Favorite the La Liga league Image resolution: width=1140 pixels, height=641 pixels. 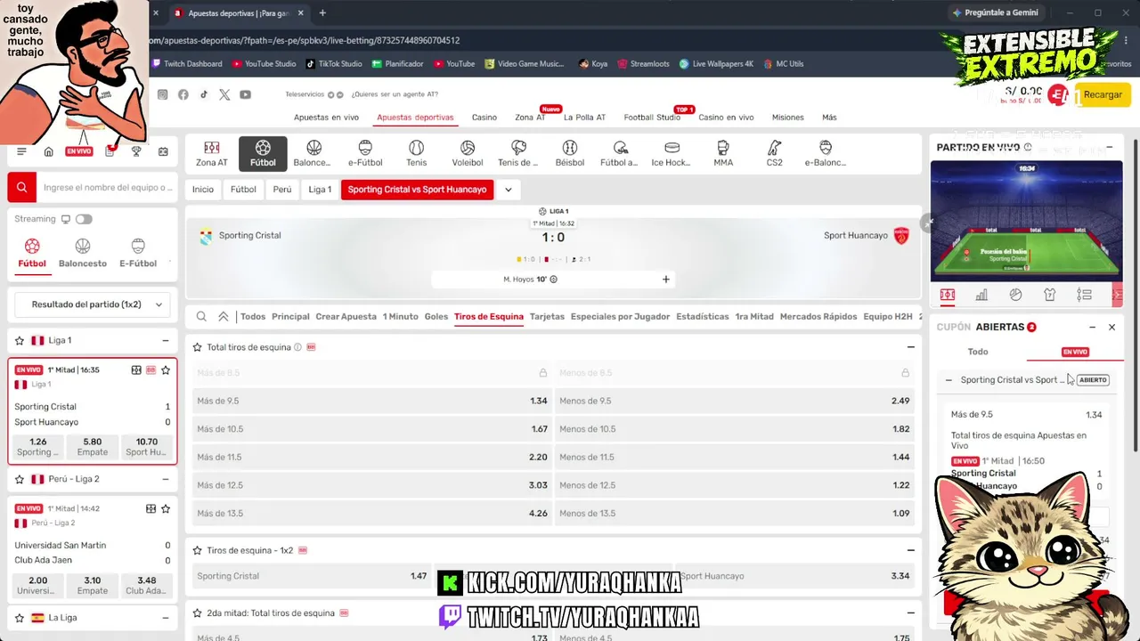[20, 618]
